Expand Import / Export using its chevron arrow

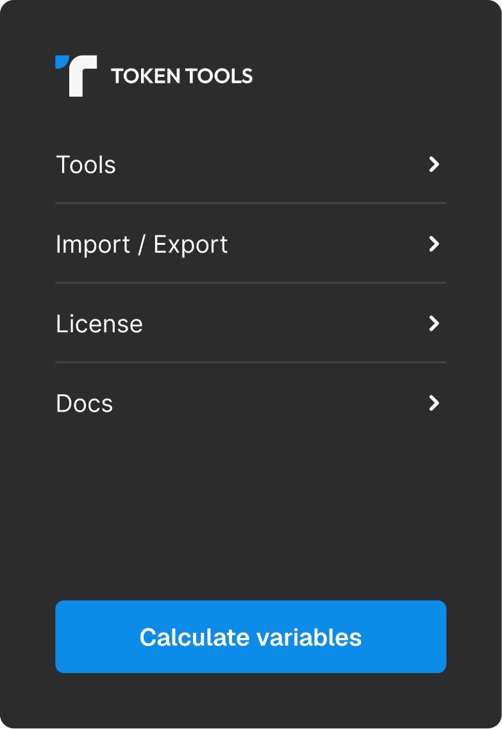pos(434,244)
